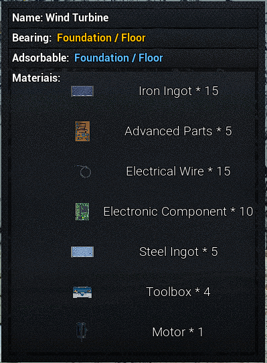Select the Electrical Wire * 15 label
267x363 pixels.
point(178,171)
